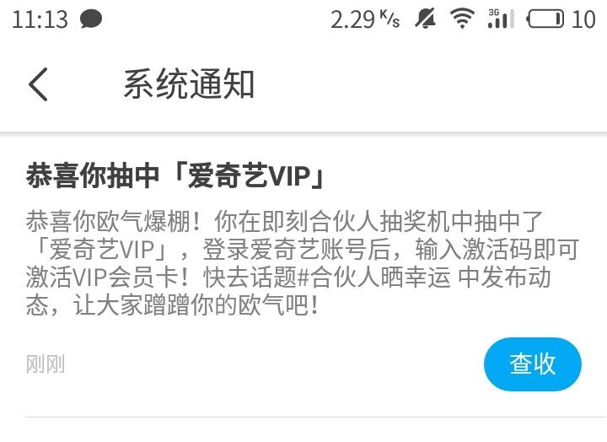
Task: Tap the notification message body text
Action: (x=302, y=263)
